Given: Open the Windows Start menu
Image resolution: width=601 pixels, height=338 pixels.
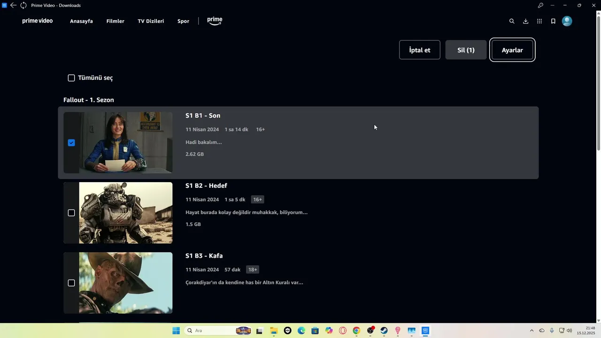Looking at the screenshot, I should [x=176, y=330].
